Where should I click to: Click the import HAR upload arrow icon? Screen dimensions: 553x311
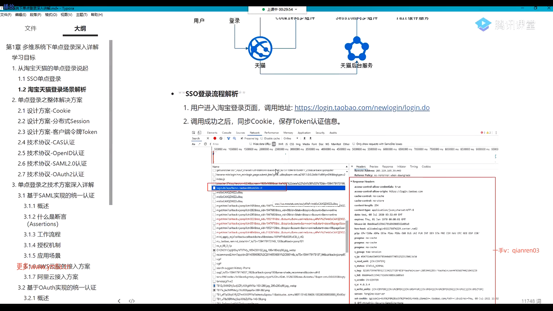click(304, 138)
